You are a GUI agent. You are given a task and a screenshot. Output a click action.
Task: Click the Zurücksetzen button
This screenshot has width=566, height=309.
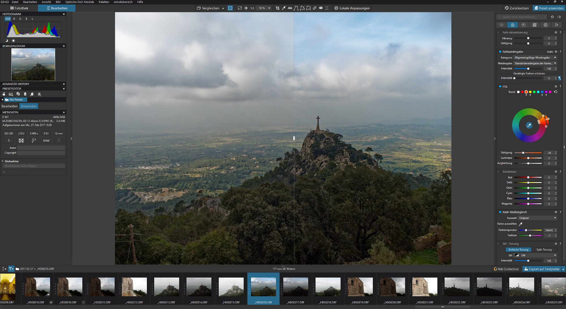click(517, 8)
